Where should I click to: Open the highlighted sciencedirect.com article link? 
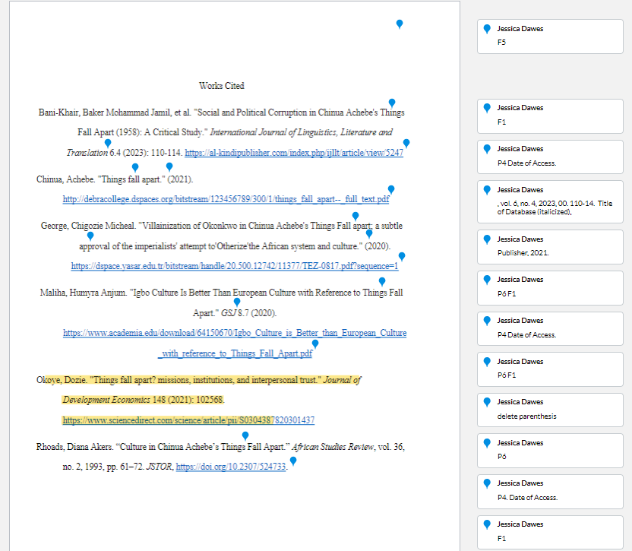coord(188,420)
